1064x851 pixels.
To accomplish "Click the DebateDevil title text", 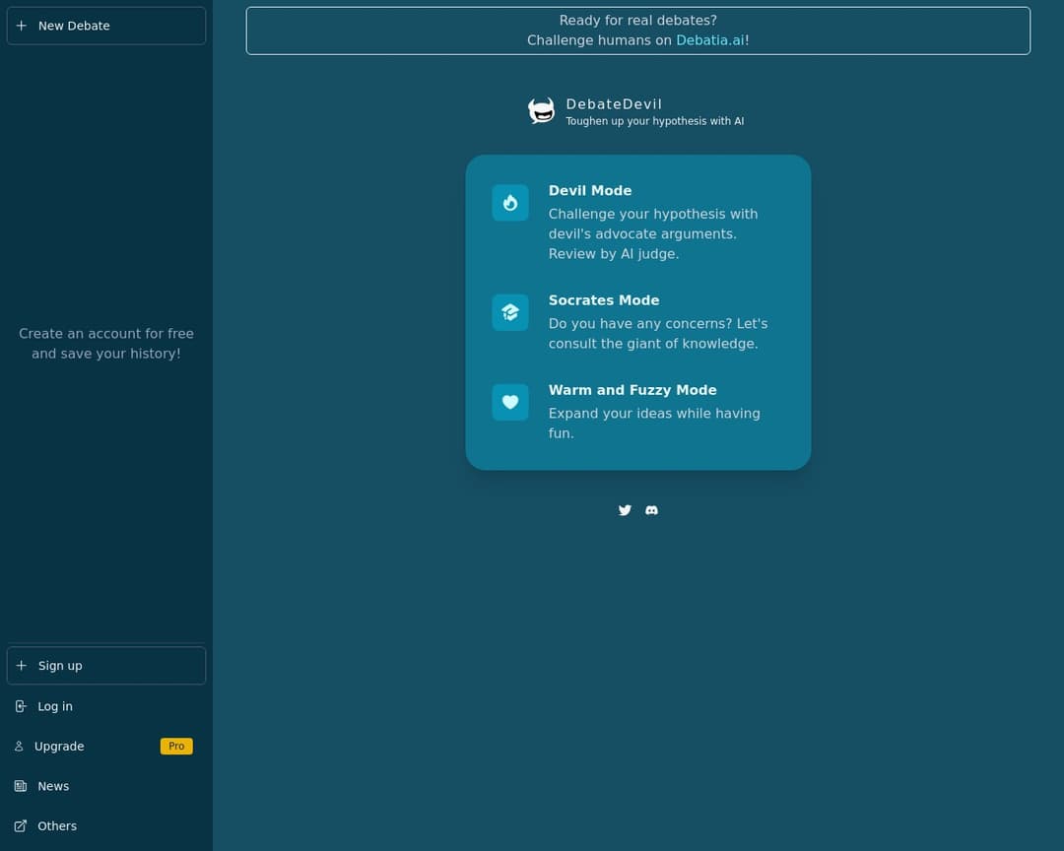I will tap(614, 104).
